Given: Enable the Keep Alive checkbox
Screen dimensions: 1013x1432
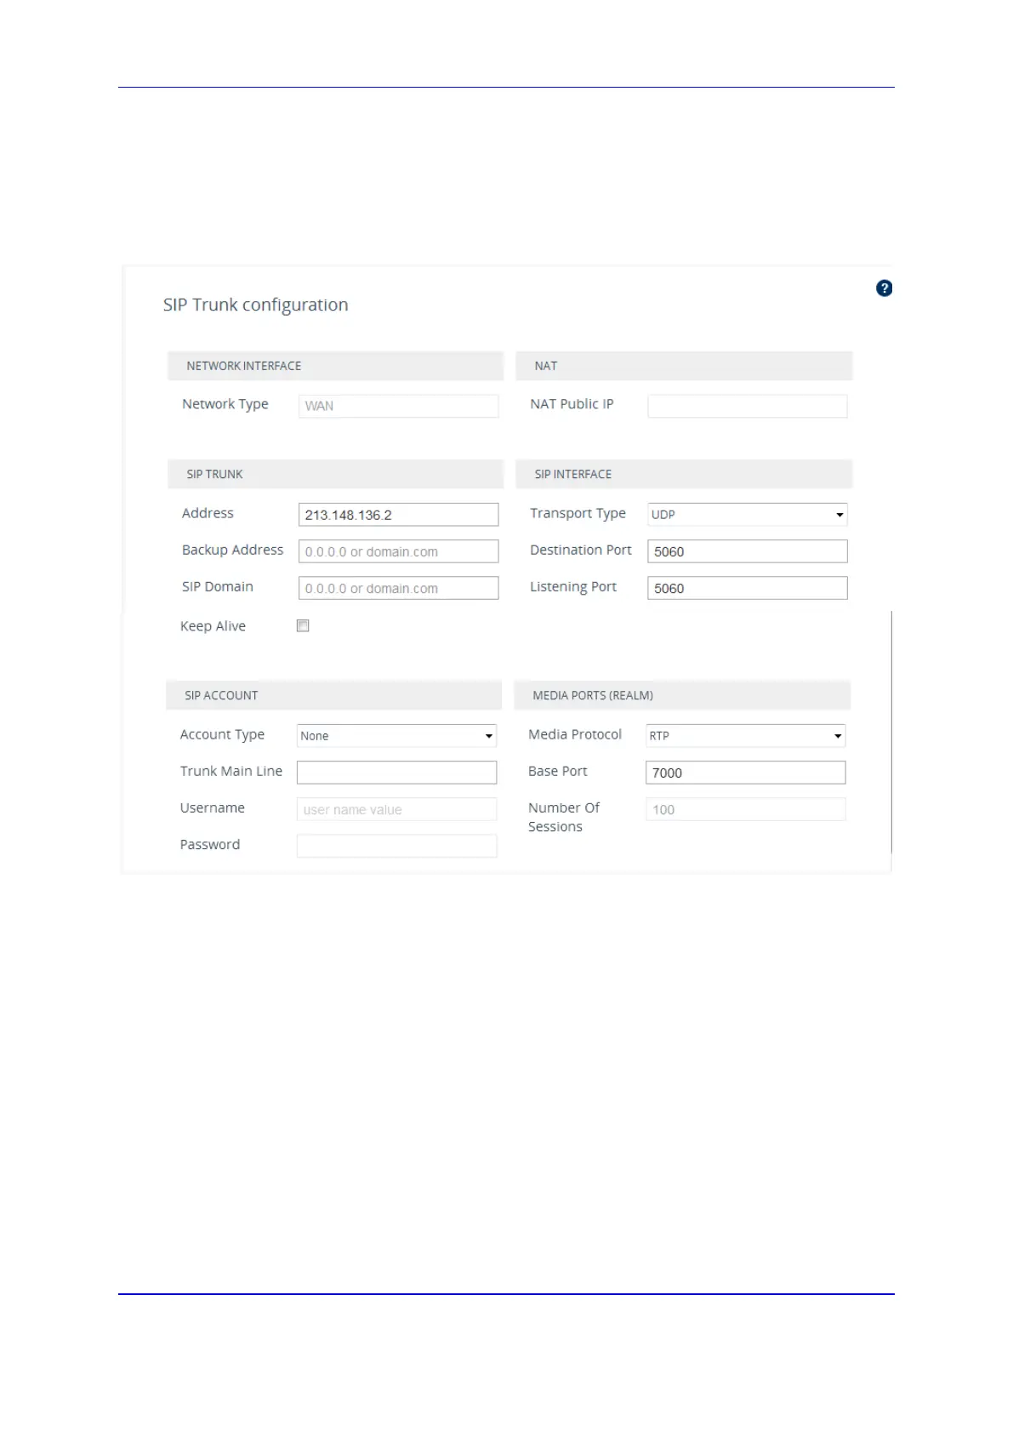Looking at the screenshot, I should coord(303,625).
